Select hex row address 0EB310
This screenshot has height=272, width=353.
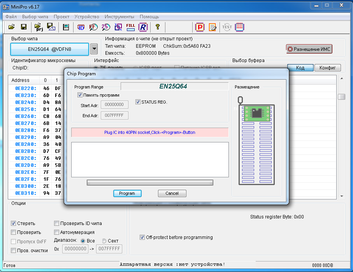pos(26,193)
